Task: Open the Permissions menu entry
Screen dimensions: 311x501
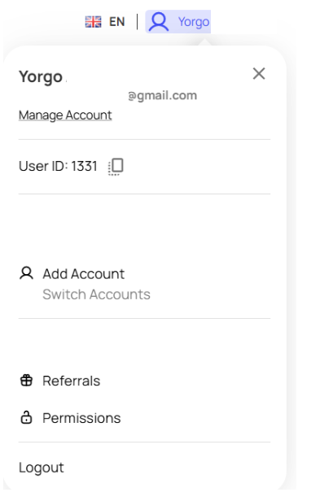Action: click(x=81, y=418)
